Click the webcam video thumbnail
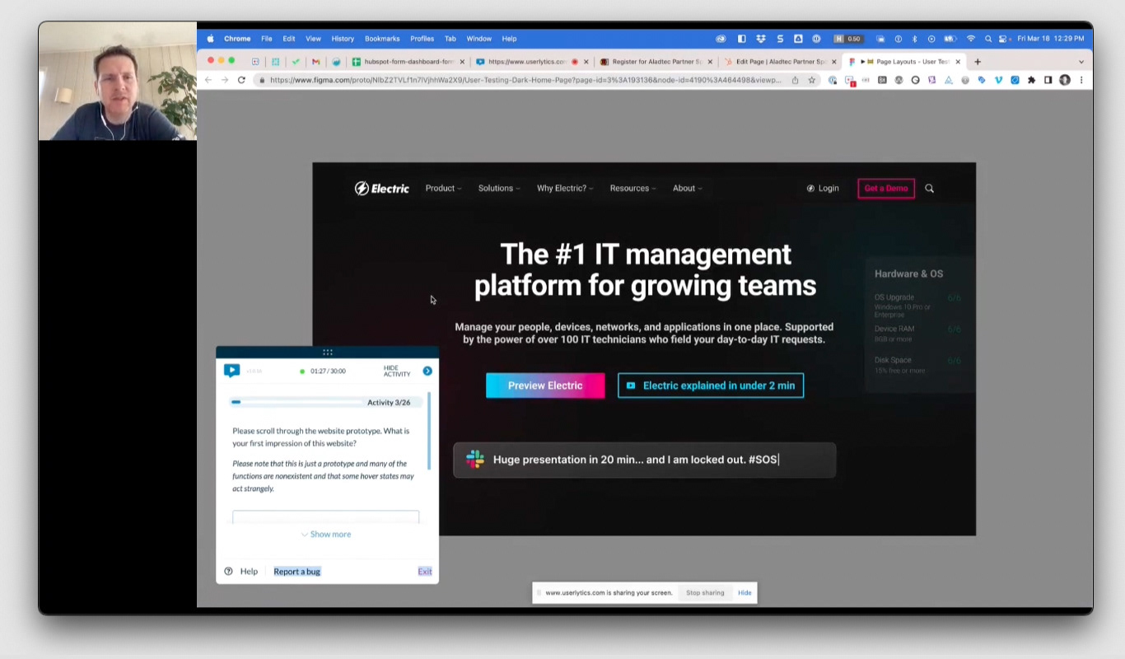 coord(118,81)
